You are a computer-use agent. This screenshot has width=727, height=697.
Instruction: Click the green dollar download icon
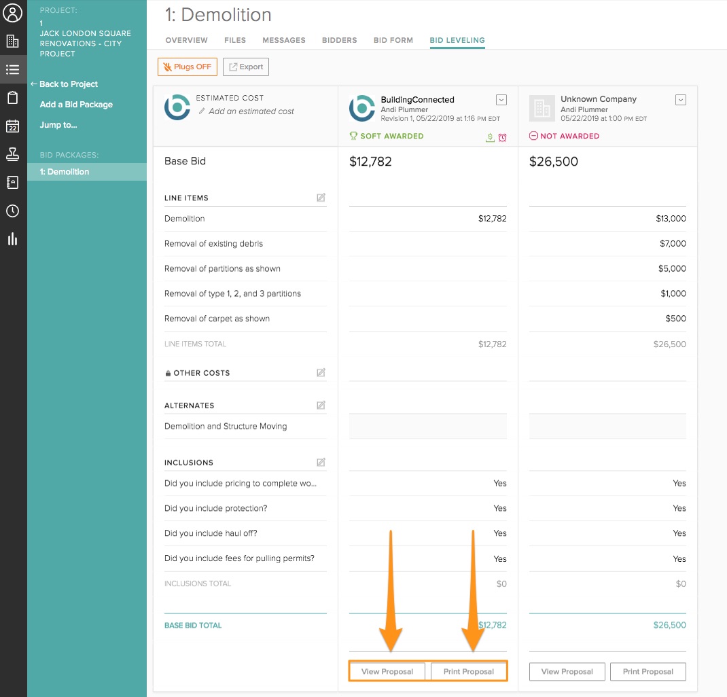tap(490, 137)
